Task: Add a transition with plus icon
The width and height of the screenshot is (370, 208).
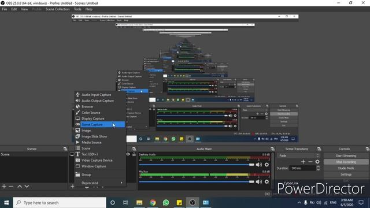Action: coord(303,162)
